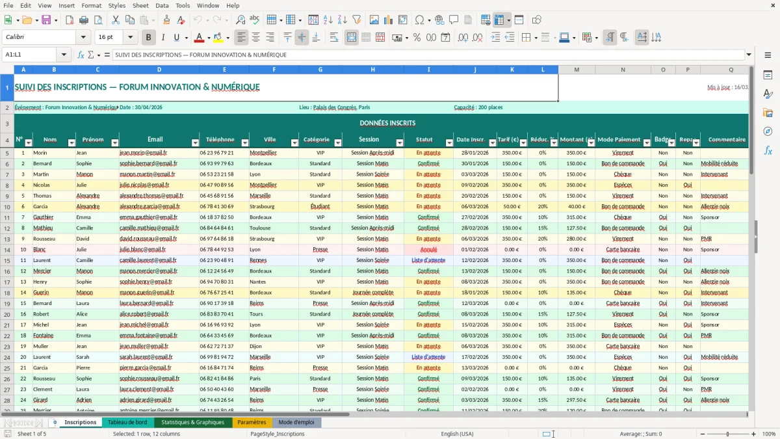Switch to Paramètres sheet tab
Viewport: 780px width, 439px height.
coord(252,423)
